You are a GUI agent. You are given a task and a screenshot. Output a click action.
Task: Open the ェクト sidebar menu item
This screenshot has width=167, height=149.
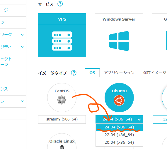click(x=13, y=62)
